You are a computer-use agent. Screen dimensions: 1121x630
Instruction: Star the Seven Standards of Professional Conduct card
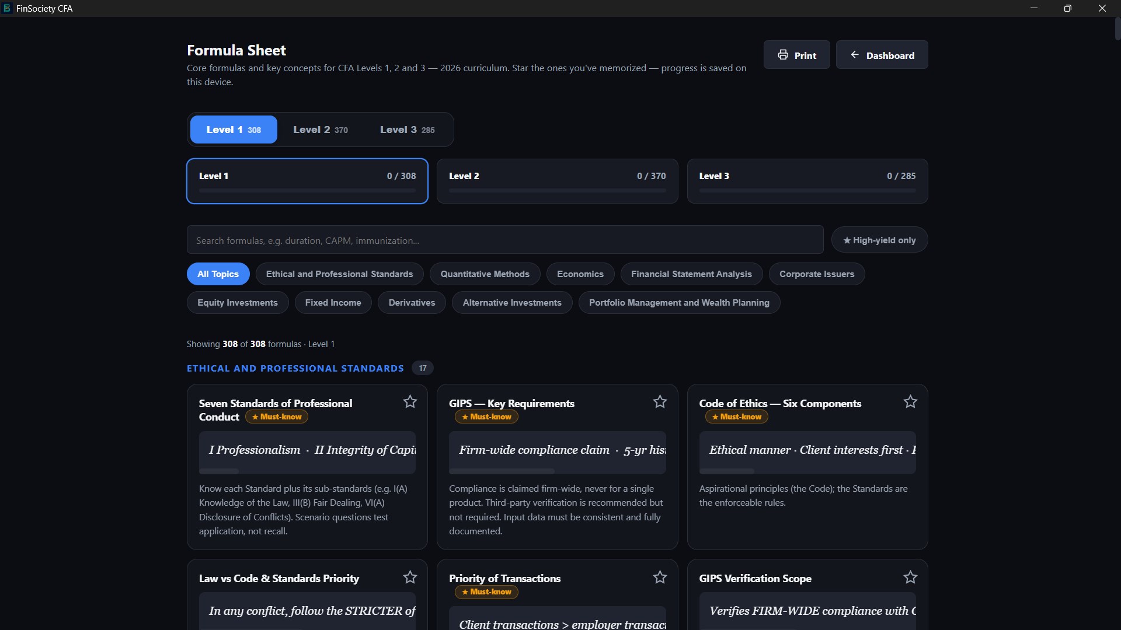tap(410, 402)
